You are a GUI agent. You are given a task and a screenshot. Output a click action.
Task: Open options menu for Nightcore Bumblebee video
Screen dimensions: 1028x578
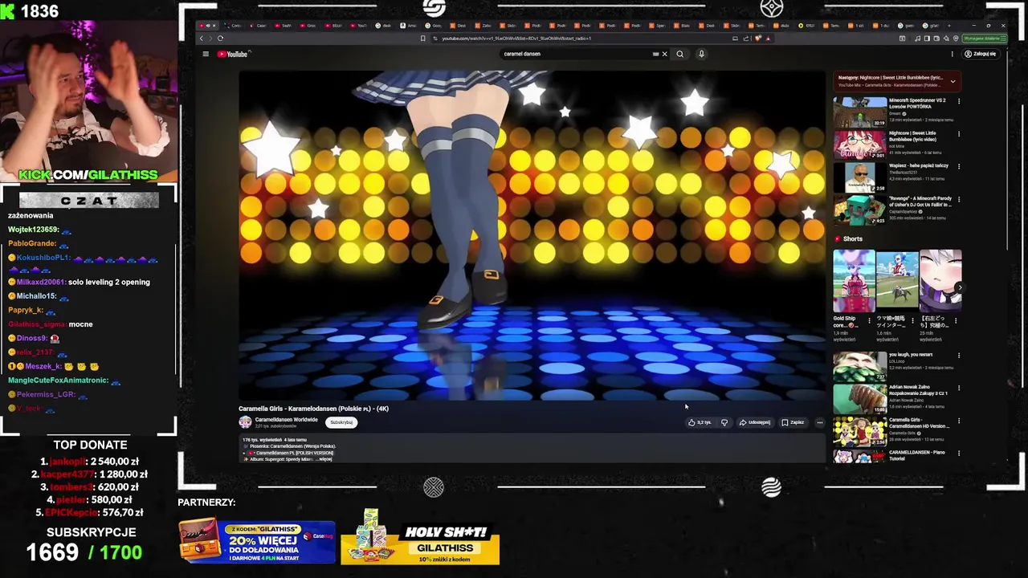(958, 134)
